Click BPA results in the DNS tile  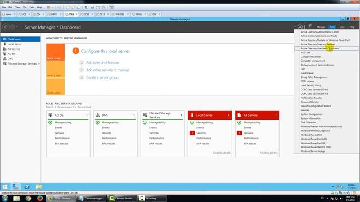click(109, 144)
